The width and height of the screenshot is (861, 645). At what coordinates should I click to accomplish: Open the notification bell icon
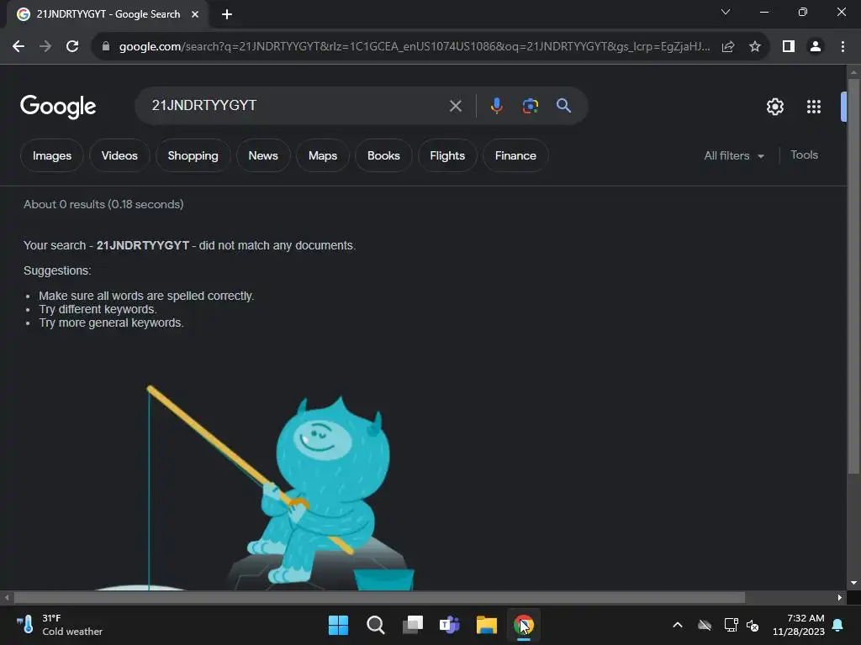click(838, 625)
